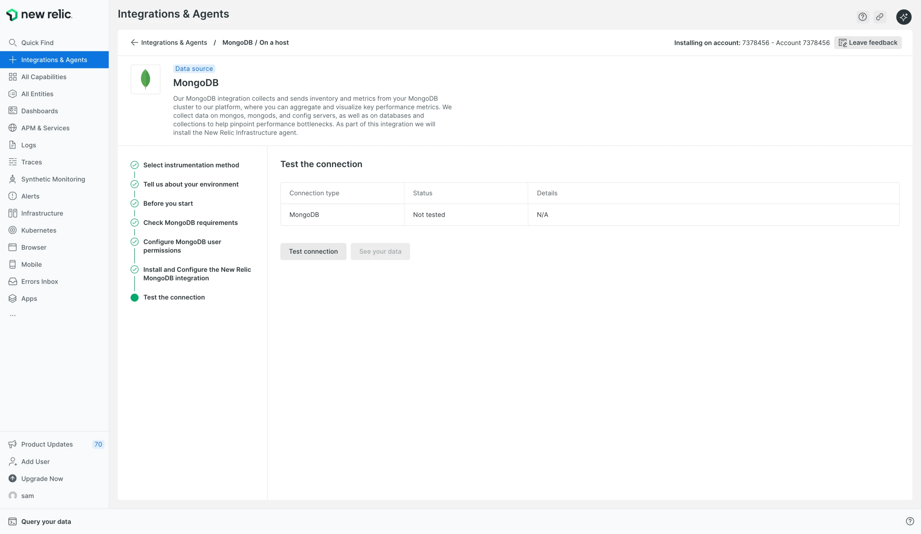Click the Infrastructure icon in sidebar

click(13, 213)
